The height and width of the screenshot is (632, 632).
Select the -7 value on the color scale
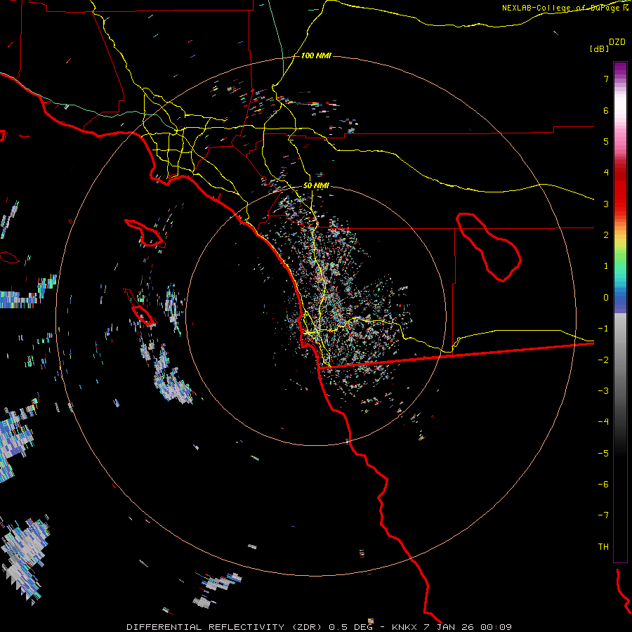[603, 515]
